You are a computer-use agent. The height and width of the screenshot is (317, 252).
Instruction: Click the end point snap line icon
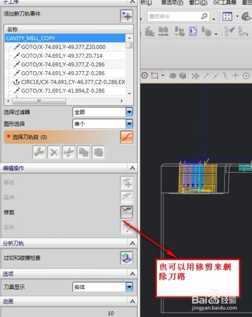tap(206, 76)
